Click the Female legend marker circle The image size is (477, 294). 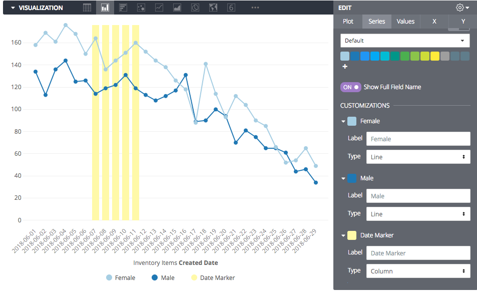109,277
